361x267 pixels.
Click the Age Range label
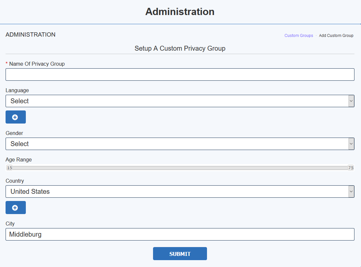coord(18,159)
